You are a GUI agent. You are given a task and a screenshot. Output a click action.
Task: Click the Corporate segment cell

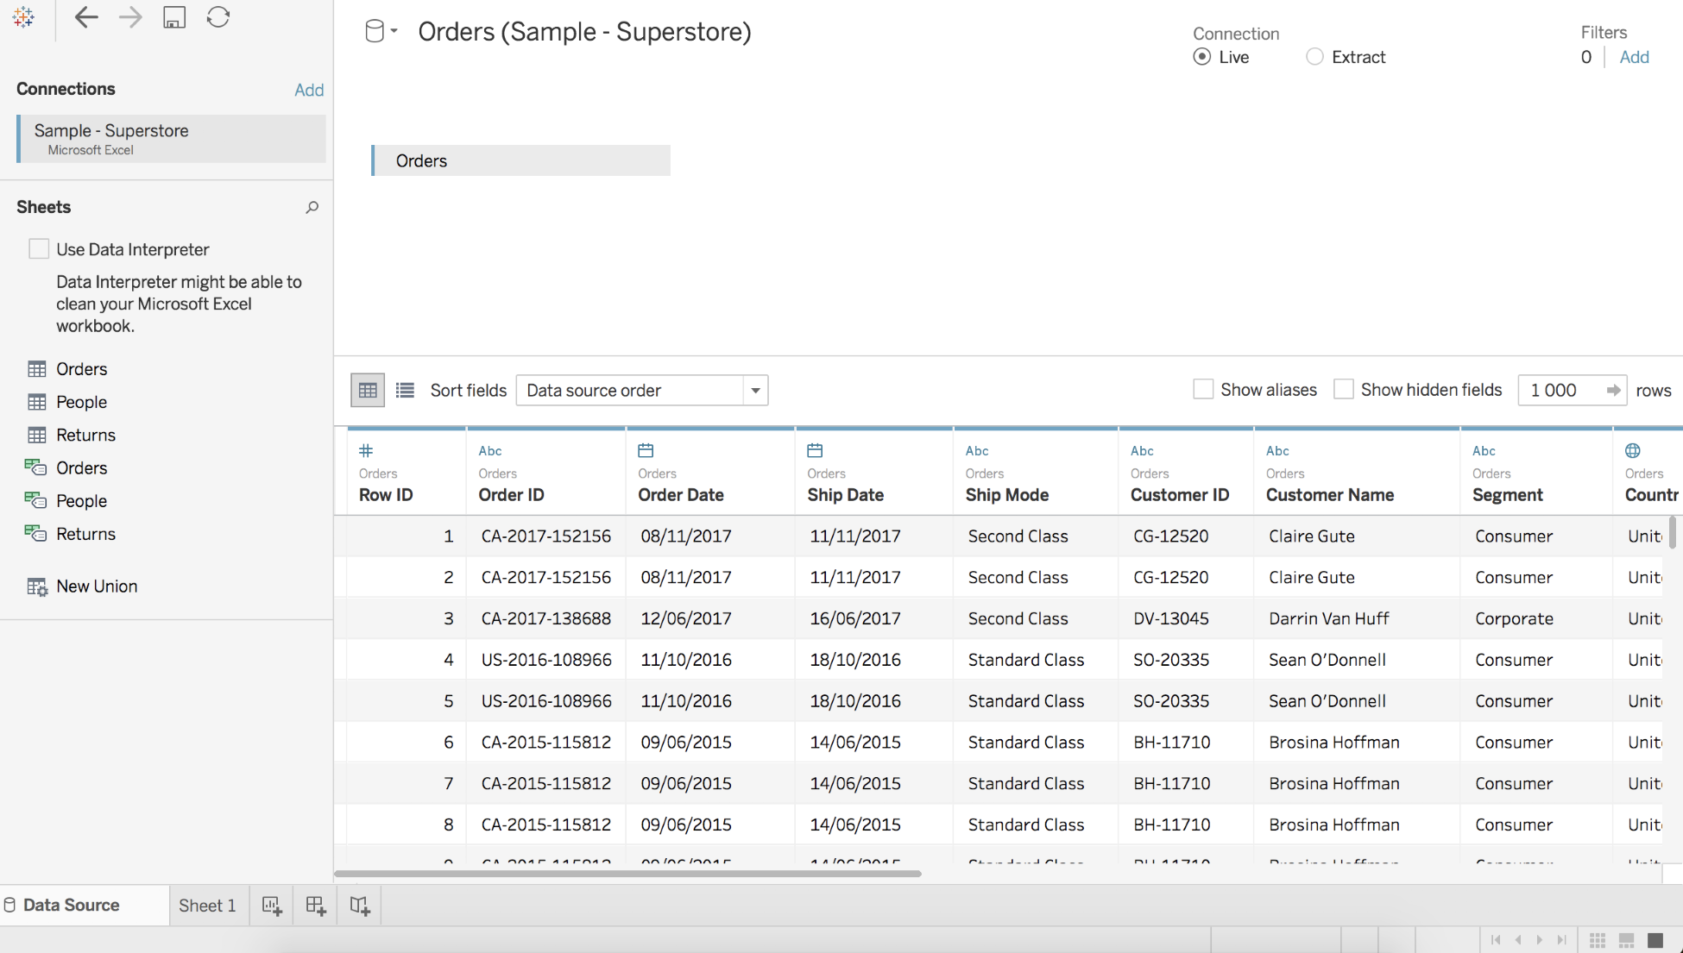pos(1536,618)
